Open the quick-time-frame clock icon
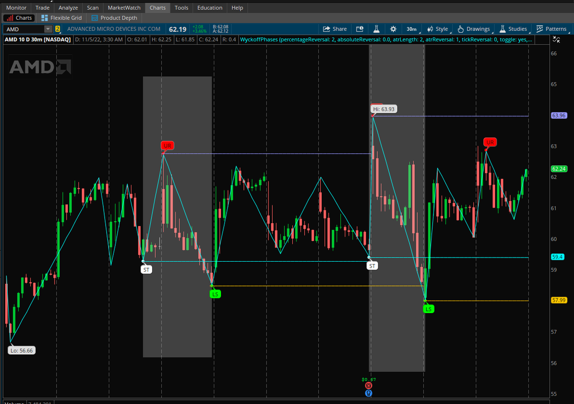Screen dimensions: 574x404 360,29
